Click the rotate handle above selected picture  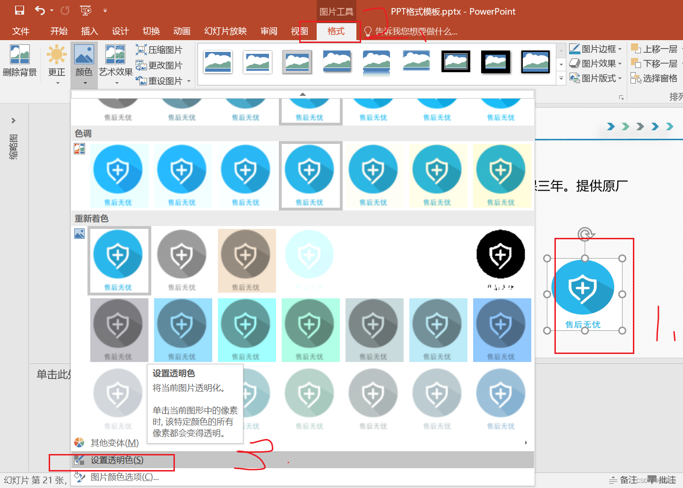point(585,234)
